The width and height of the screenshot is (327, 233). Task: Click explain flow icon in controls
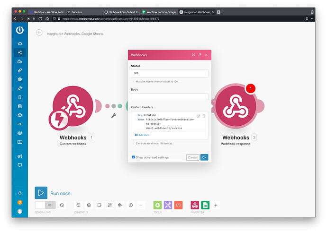tap(120, 205)
